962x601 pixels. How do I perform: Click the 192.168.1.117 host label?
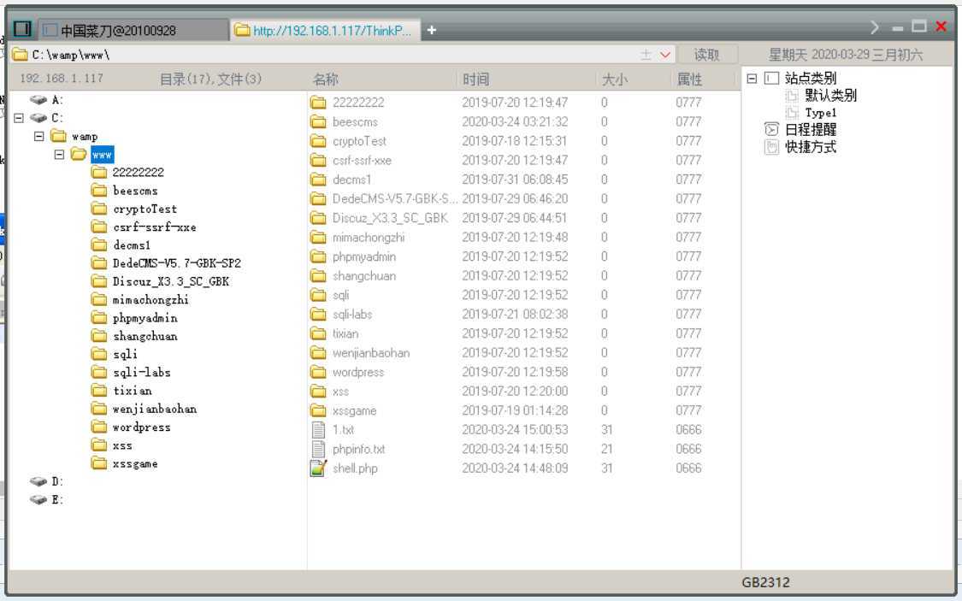[x=62, y=79]
